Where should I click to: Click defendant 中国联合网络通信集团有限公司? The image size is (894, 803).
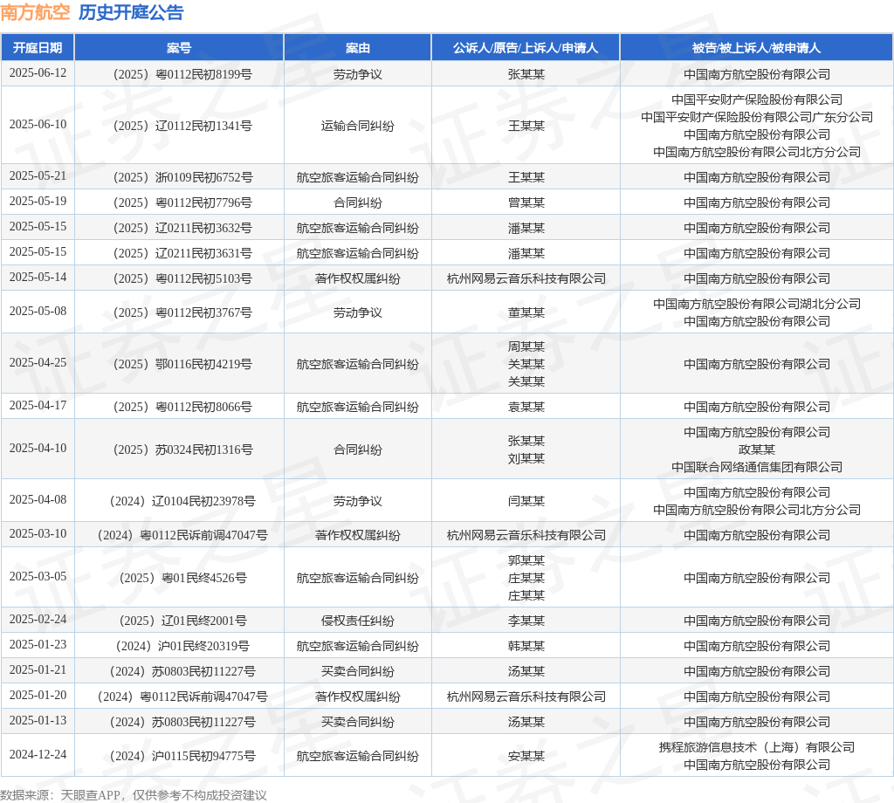pos(757,467)
